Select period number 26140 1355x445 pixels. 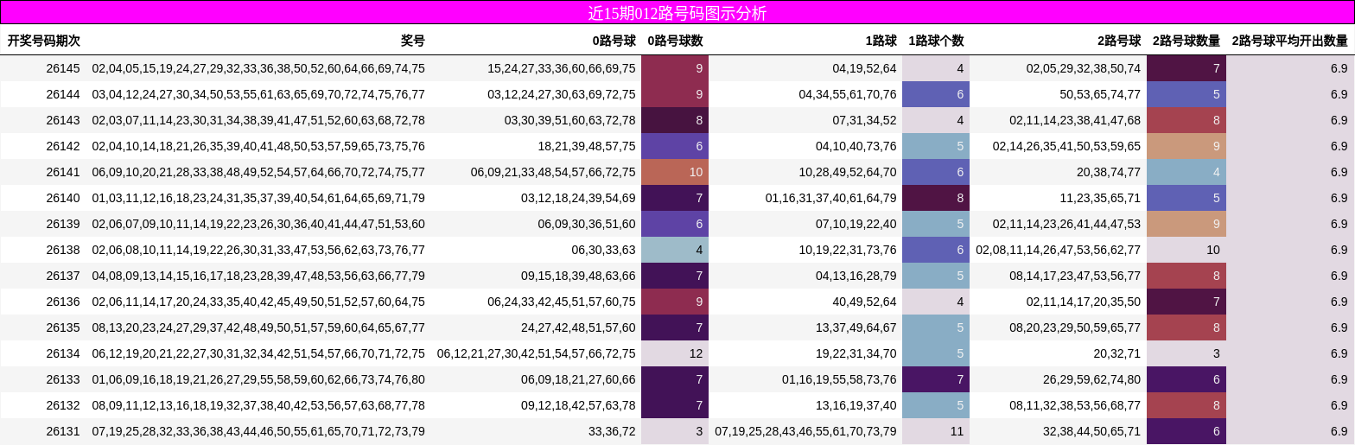coord(62,198)
